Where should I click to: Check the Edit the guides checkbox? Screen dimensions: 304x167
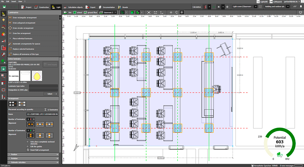click(x=27, y=146)
